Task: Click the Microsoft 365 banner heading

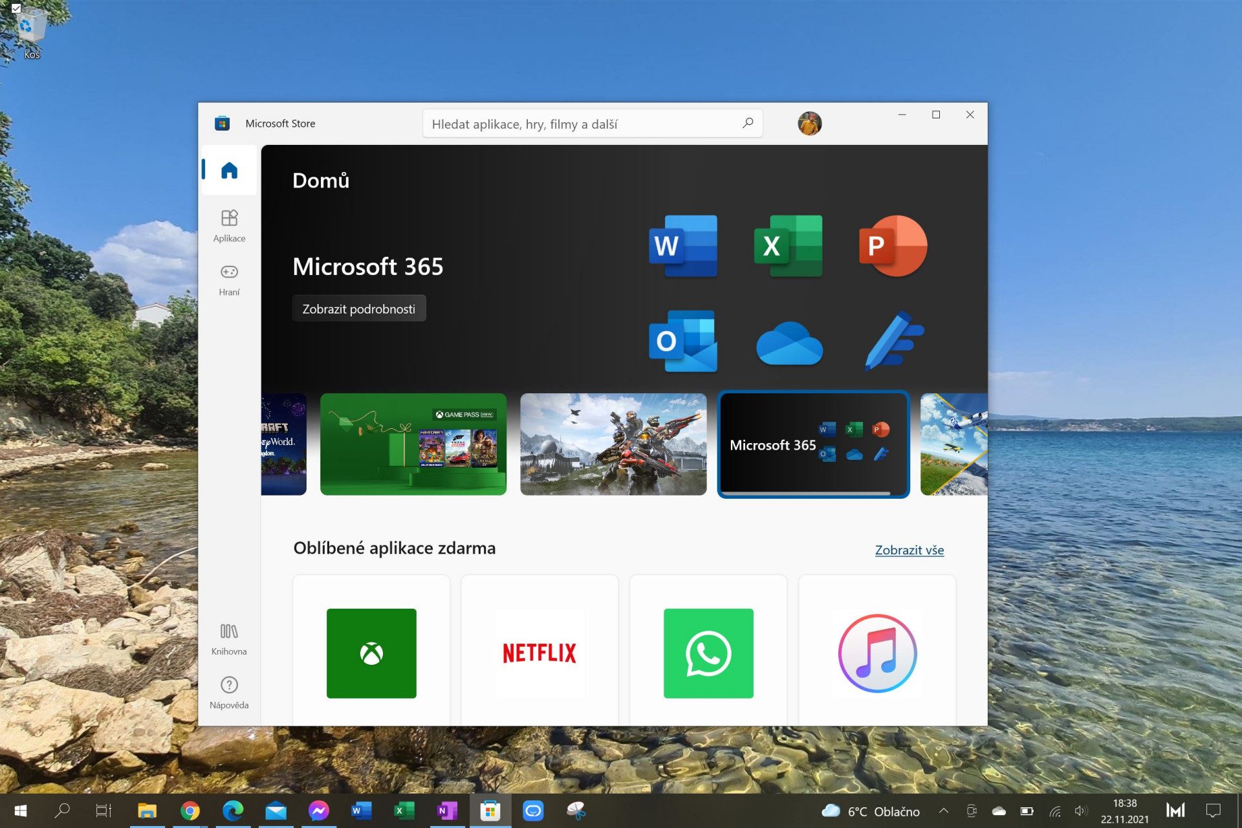Action: [x=368, y=267]
